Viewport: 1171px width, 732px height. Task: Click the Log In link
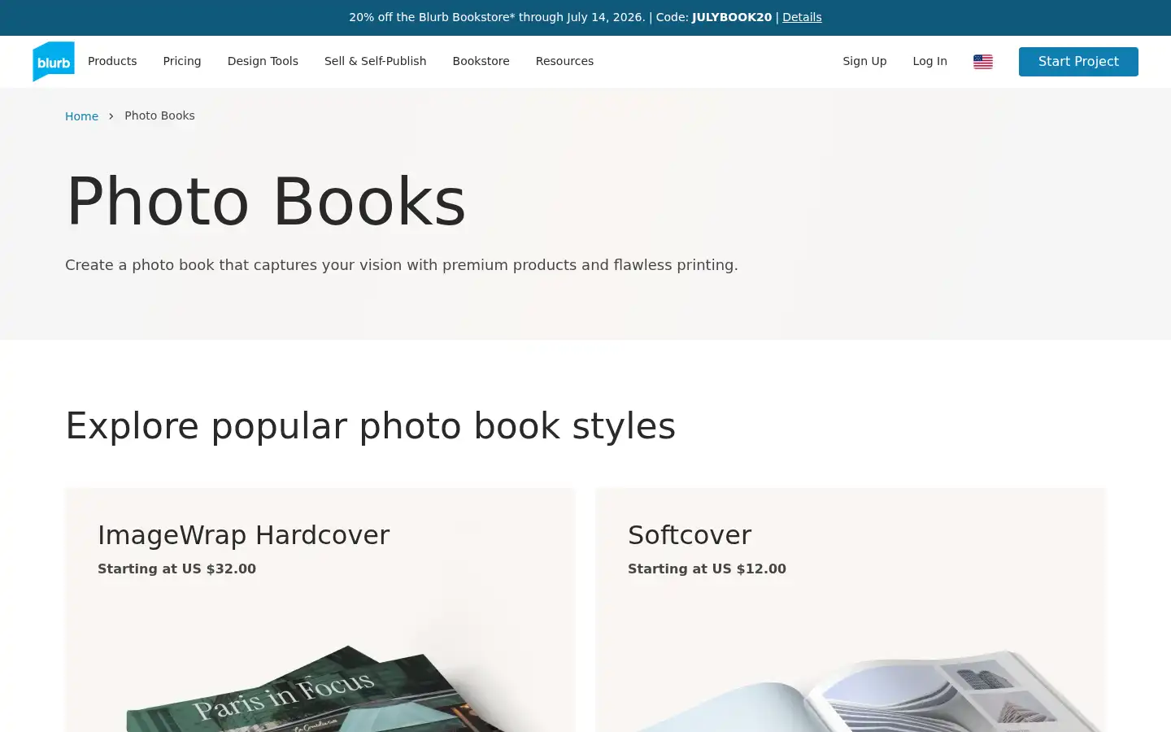coord(929,61)
